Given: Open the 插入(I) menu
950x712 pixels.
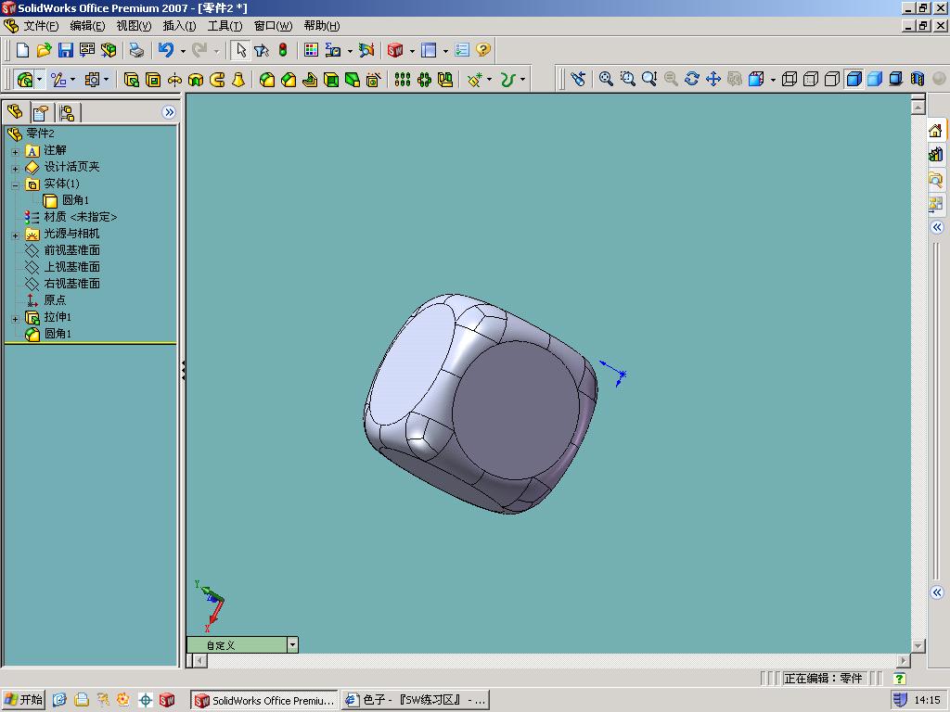Looking at the screenshot, I should pos(179,26).
